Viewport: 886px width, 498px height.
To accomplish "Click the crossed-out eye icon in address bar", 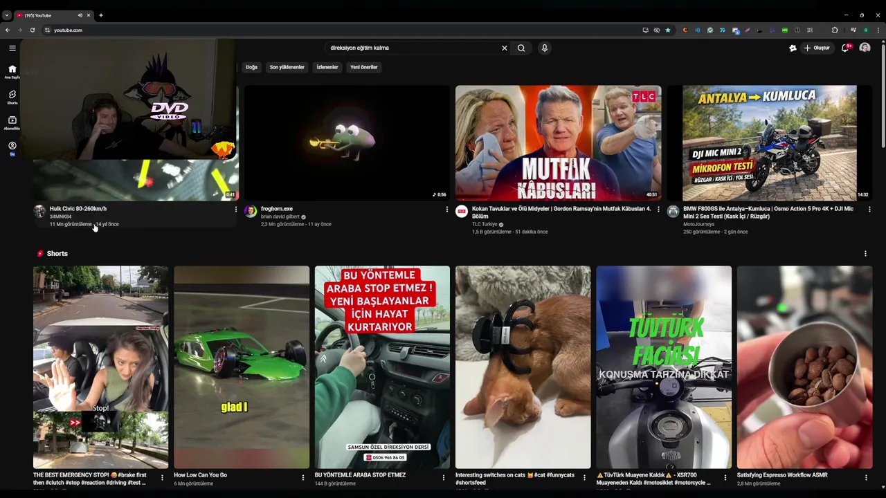I will point(657,30).
